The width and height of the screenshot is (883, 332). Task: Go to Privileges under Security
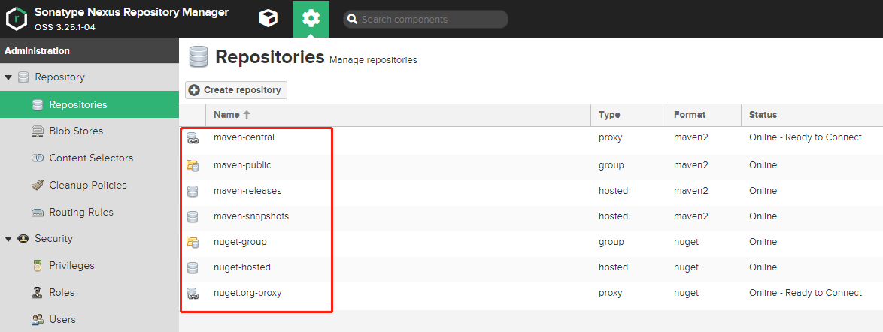(x=71, y=266)
